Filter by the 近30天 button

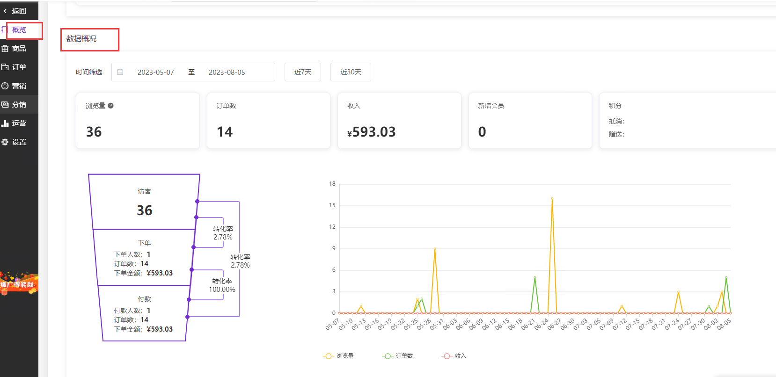[x=351, y=72]
